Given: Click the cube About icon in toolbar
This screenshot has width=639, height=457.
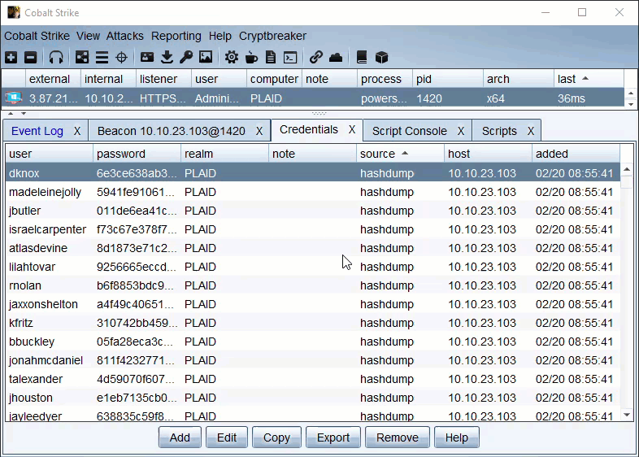Looking at the screenshot, I should tap(381, 58).
